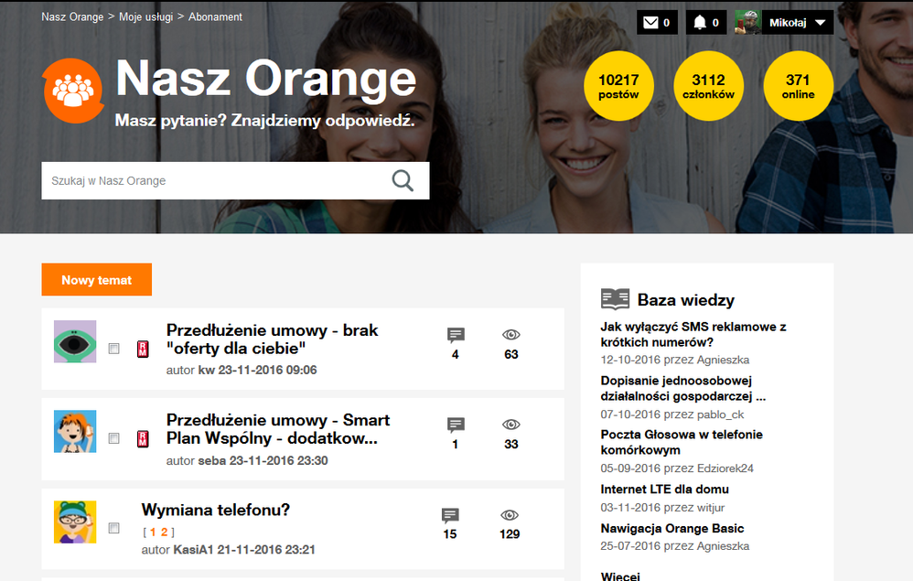Screen dimensions: 913x581
Task: Click replies icon showing 1 comment
Action: click(x=456, y=425)
